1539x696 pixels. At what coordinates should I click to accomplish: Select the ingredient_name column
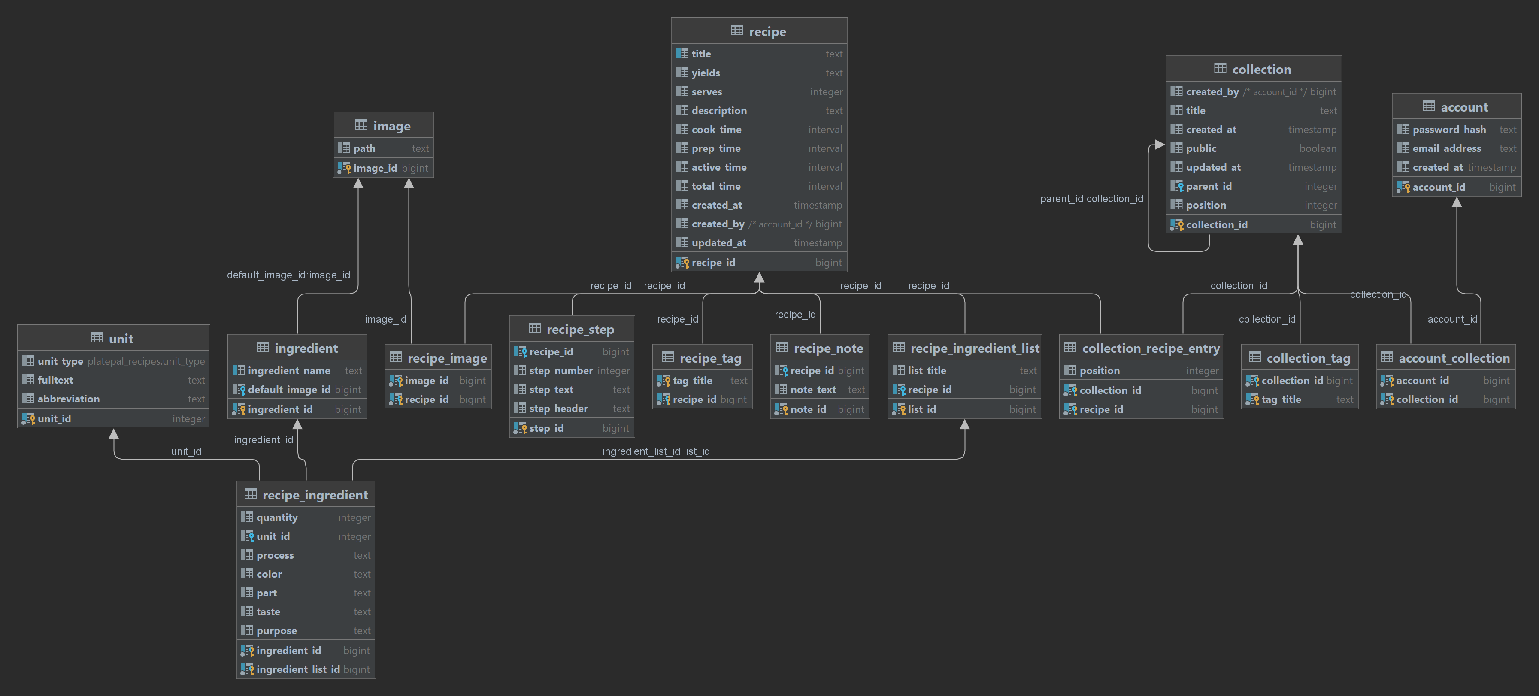pyautogui.click(x=297, y=370)
